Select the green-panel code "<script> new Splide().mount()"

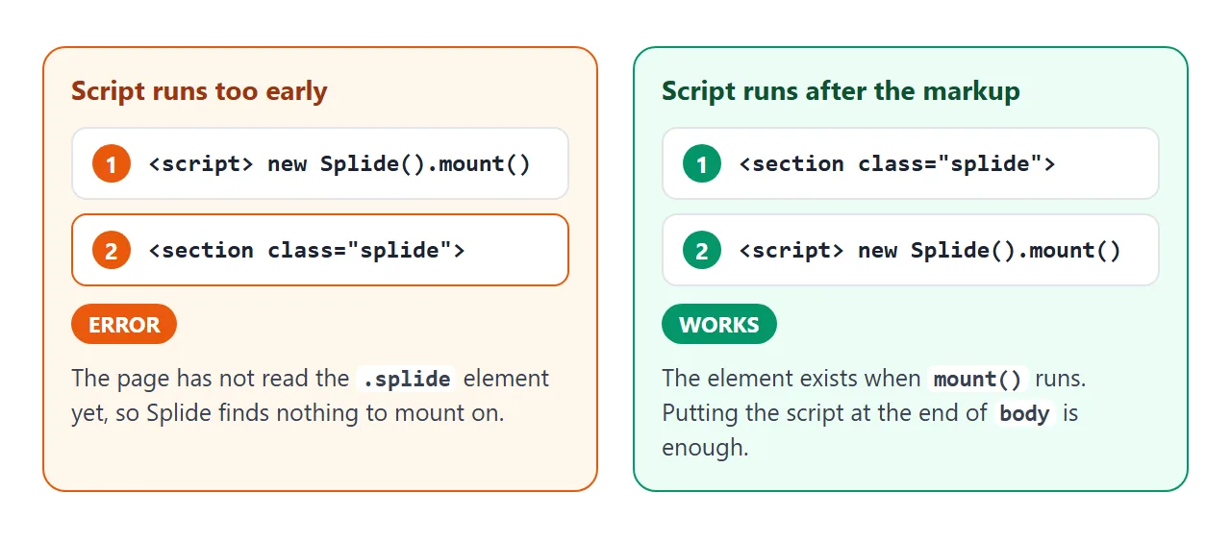click(930, 250)
